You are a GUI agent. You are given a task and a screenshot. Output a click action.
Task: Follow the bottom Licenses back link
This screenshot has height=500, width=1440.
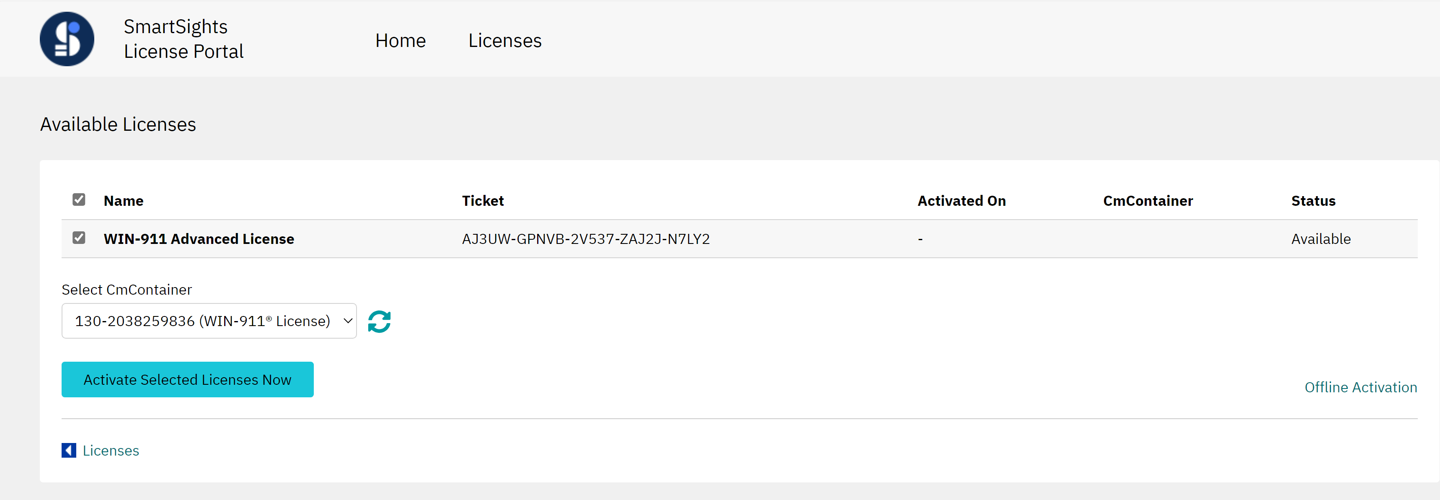point(111,450)
